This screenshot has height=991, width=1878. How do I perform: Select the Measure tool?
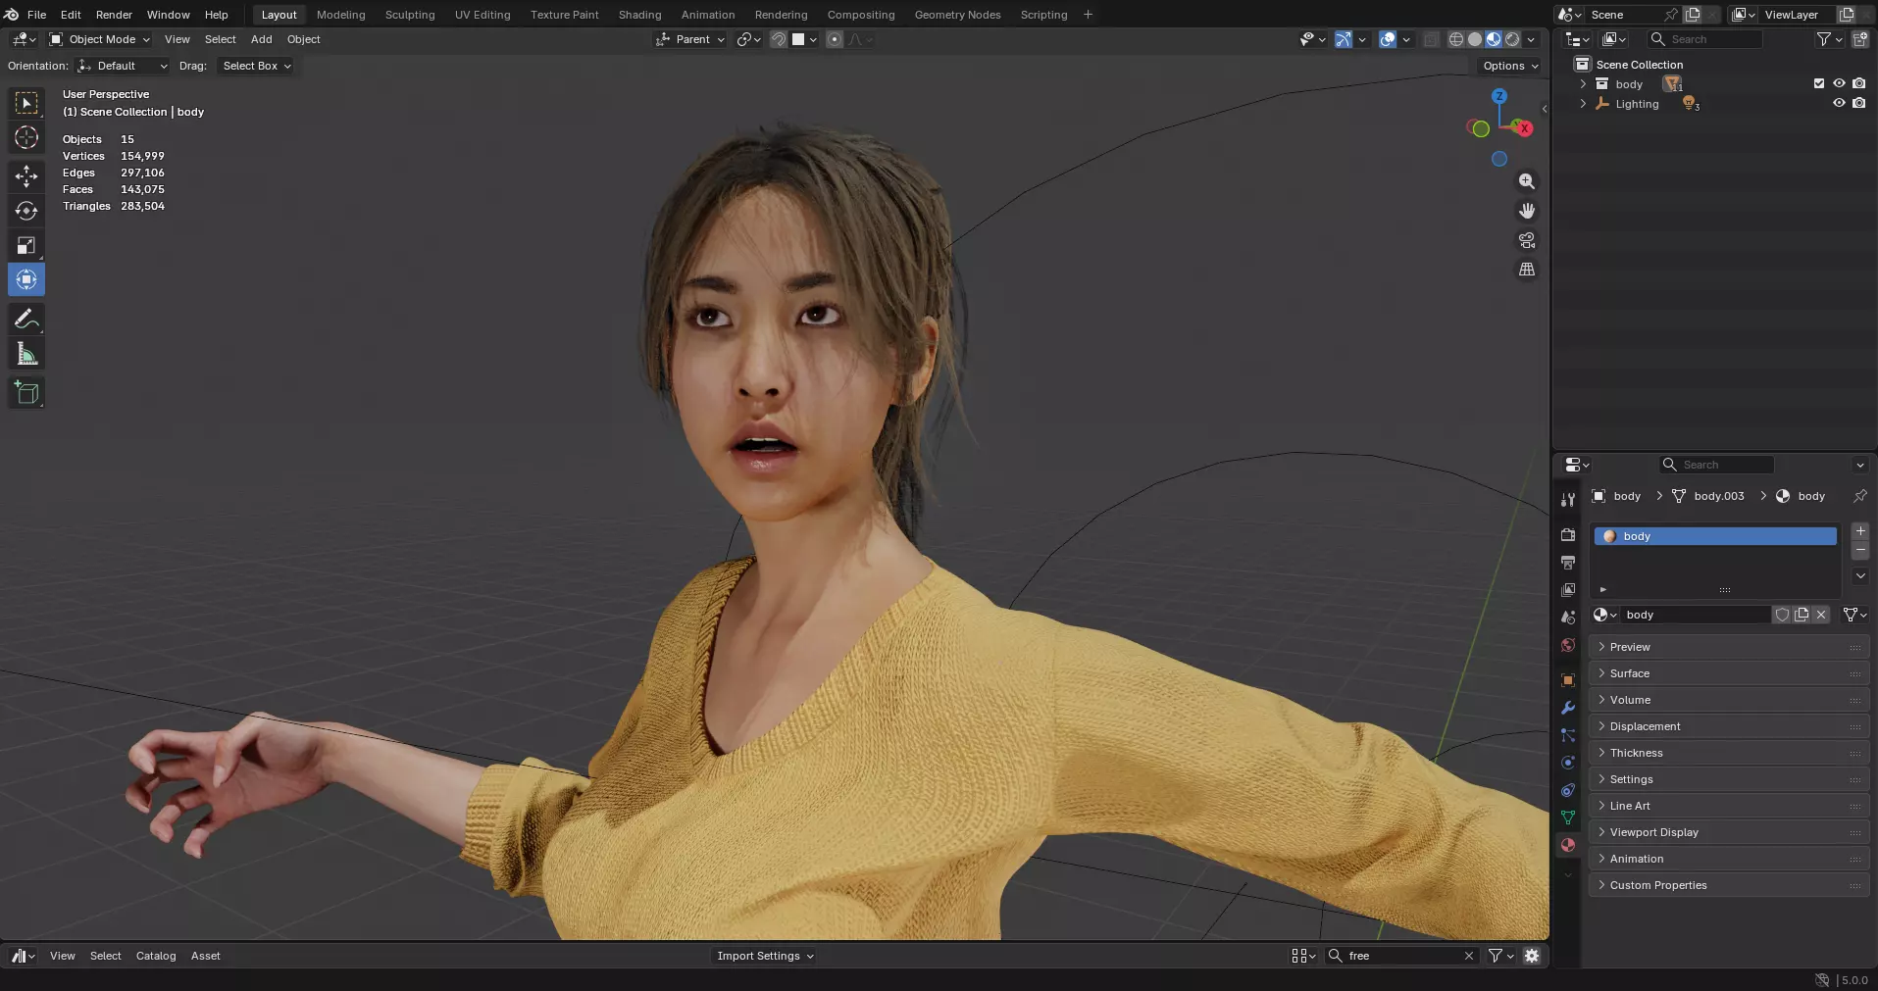coord(26,354)
